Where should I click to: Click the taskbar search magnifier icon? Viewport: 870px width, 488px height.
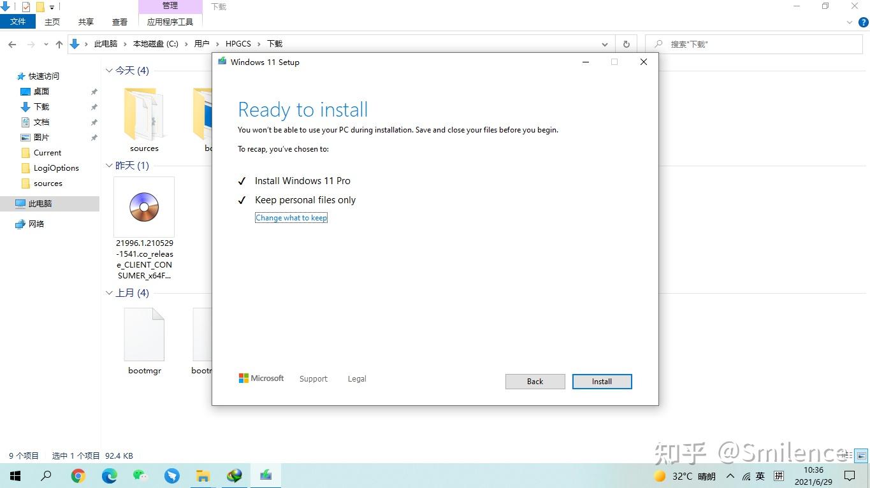click(x=46, y=476)
